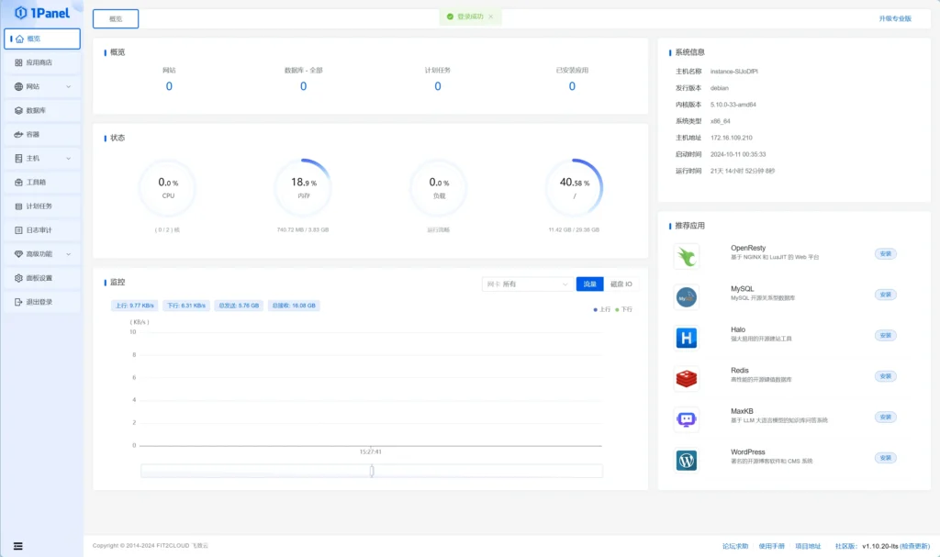Switch monitor to 磁盘 IO view

(621, 284)
